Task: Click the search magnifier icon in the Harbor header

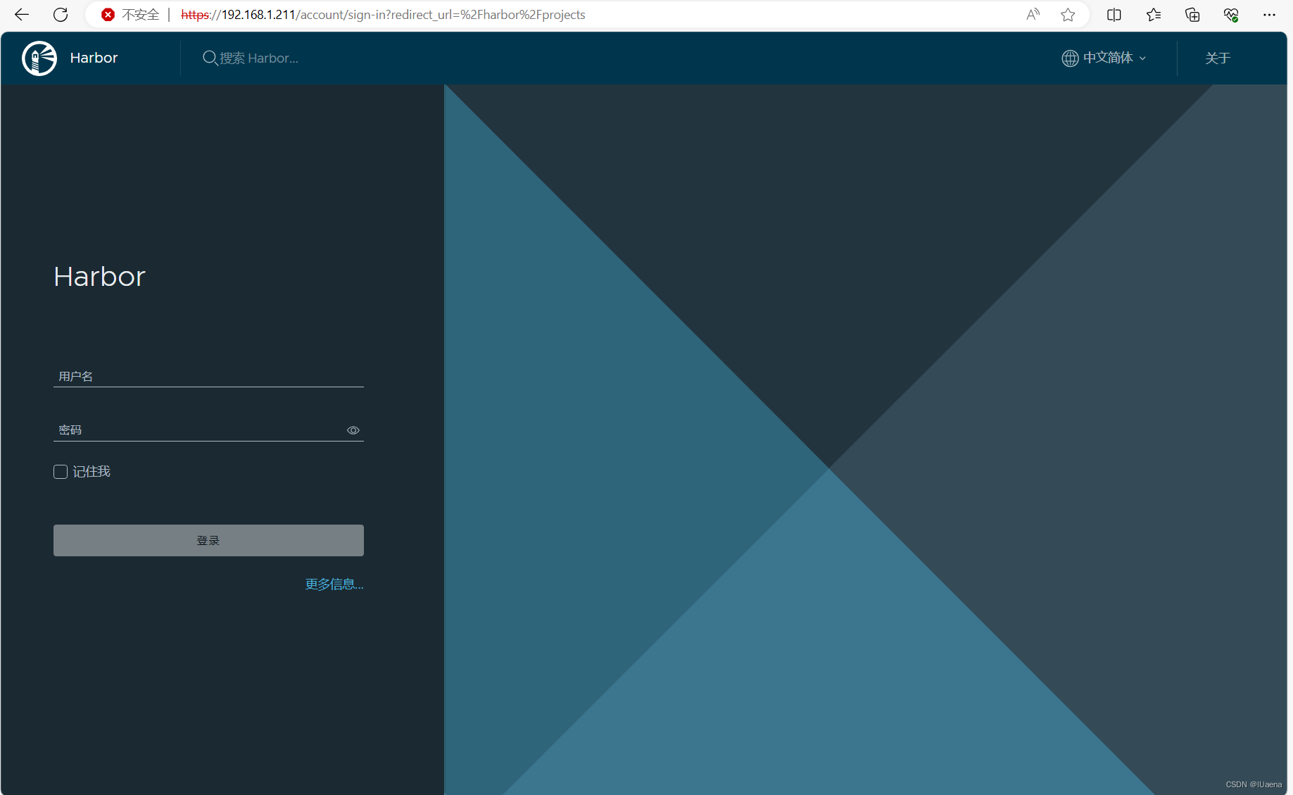Action: 210,58
